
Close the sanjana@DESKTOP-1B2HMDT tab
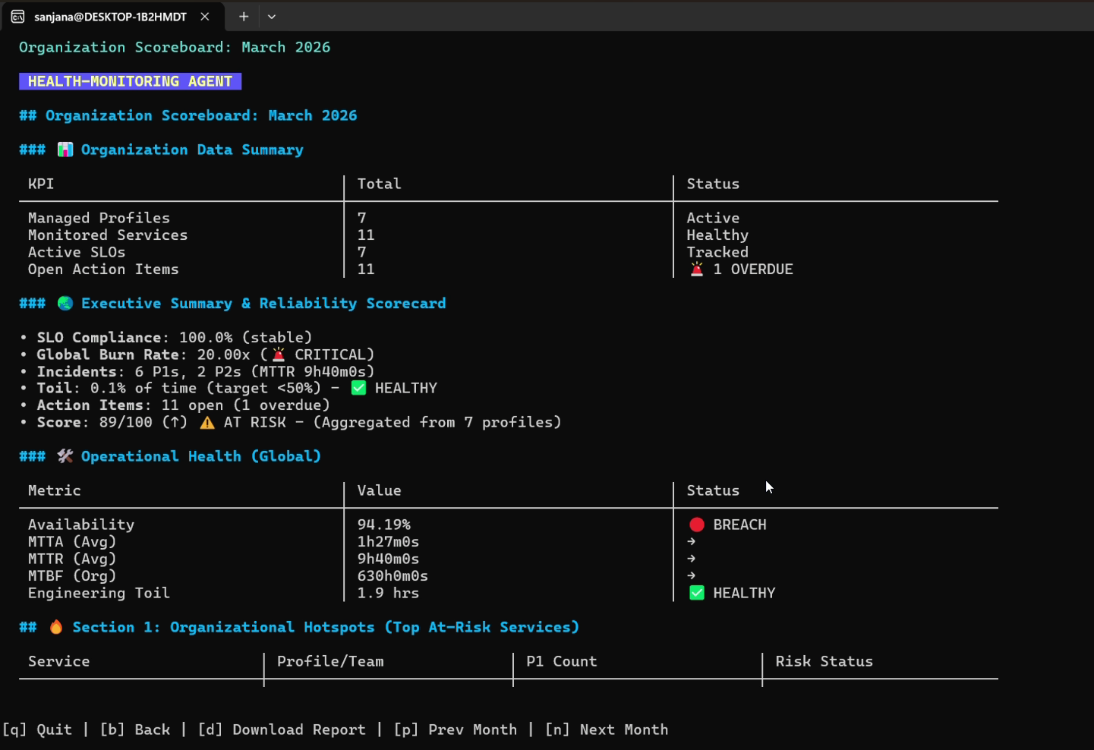click(205, 16)
